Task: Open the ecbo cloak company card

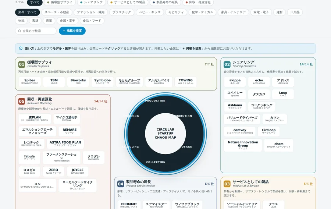Action: pos(259,82)
